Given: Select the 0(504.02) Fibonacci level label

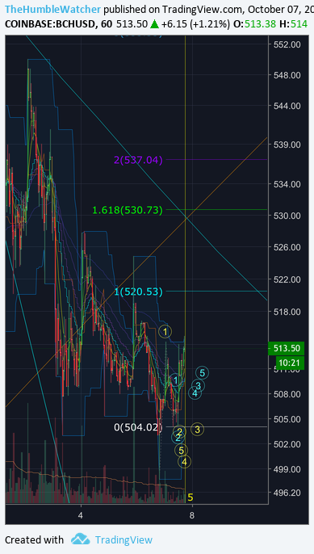Looking at the screenshot, I should [x=138, y=427].
